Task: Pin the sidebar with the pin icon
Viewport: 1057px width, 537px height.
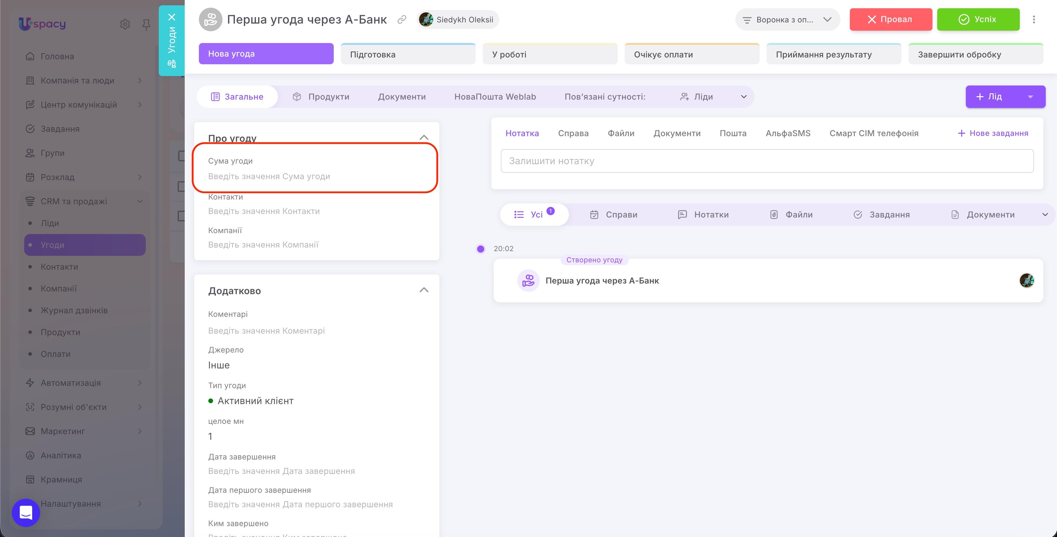Action: point(146,25)
